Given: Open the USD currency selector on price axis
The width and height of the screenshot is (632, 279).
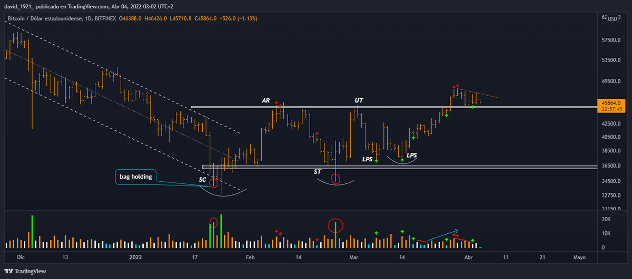Looking at the screenshot, I should 613,19.
